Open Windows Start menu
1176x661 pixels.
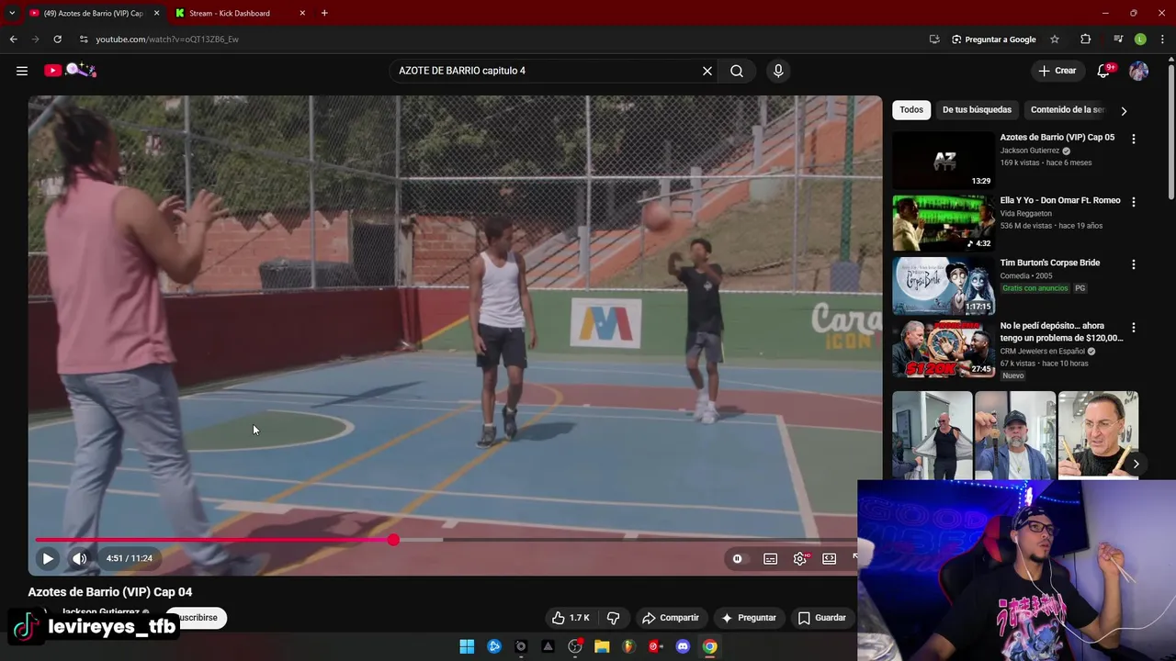point(467,646)
